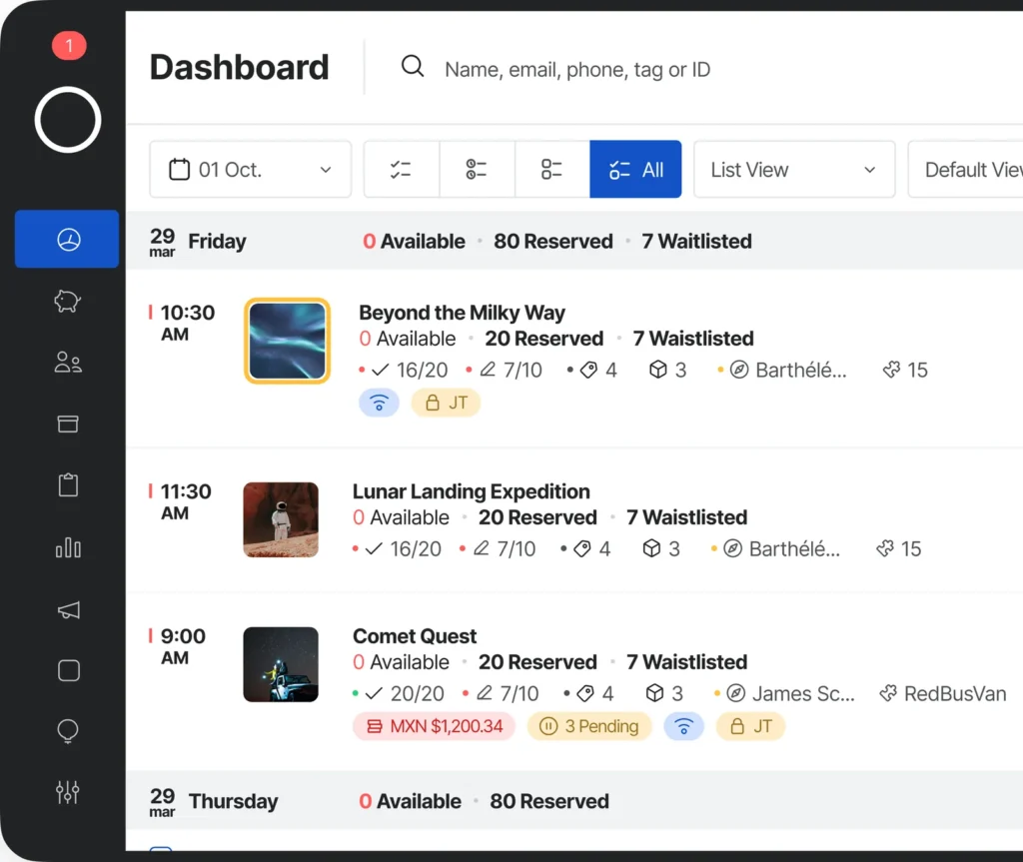Open the Beyond the Milky Way title

(462, 313)
